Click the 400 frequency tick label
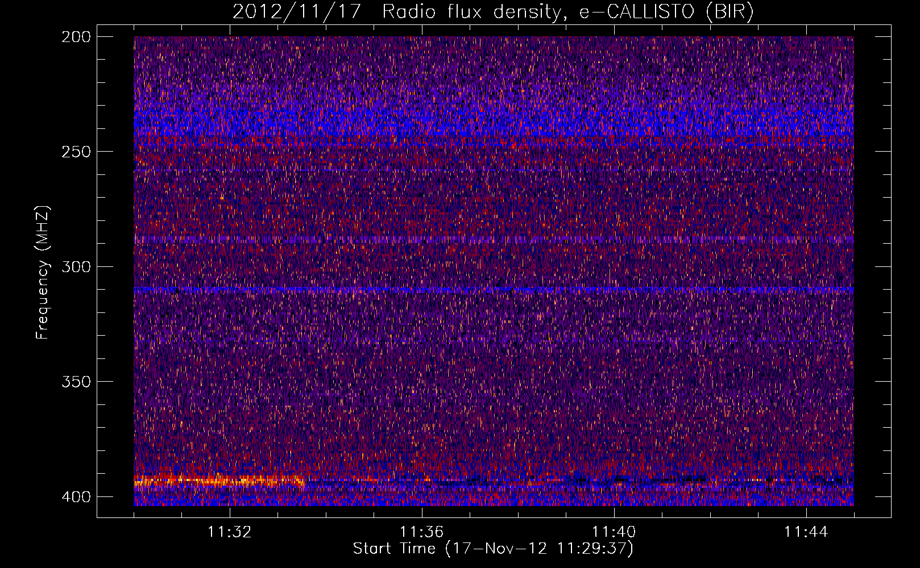Viewport: 920px width, 568px height. pyautogui.click(x=76, y=497)
